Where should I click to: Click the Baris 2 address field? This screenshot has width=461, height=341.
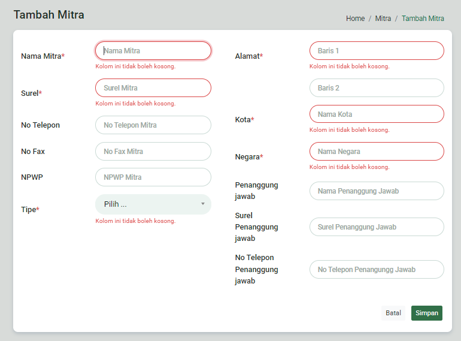(377, 87)
